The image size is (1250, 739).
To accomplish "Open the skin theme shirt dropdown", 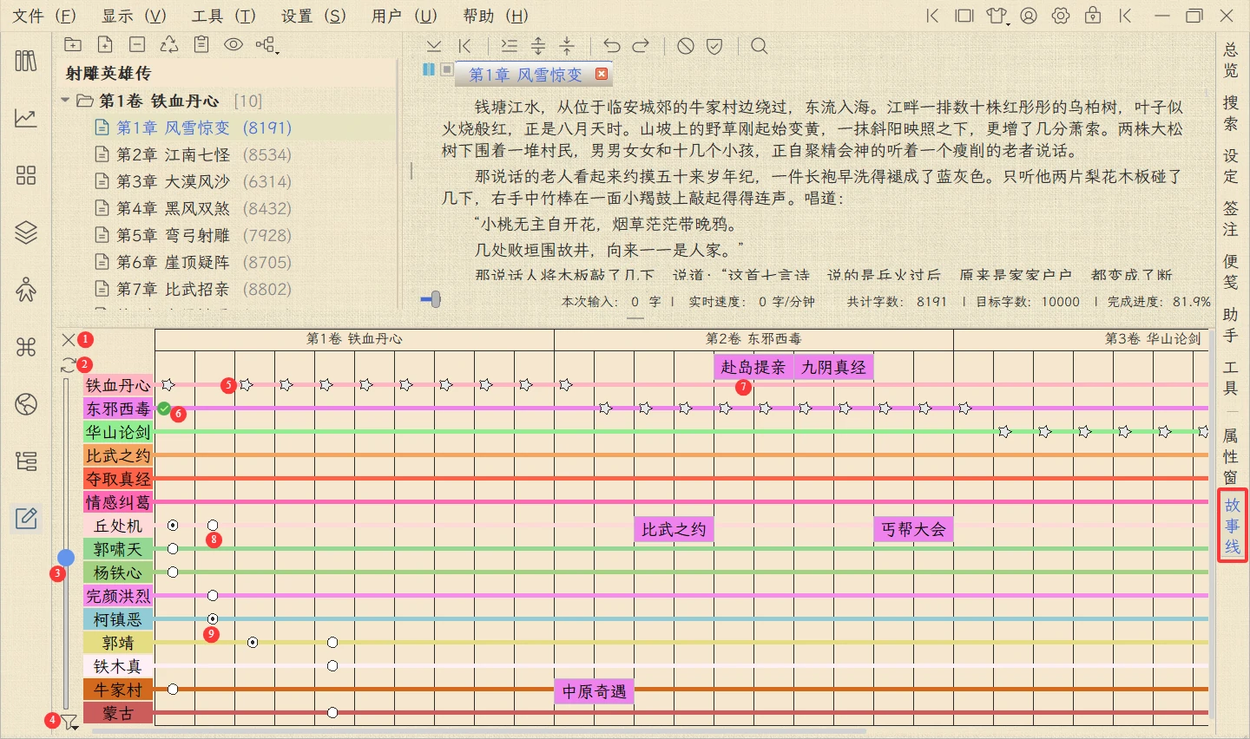I will point(997,16).
